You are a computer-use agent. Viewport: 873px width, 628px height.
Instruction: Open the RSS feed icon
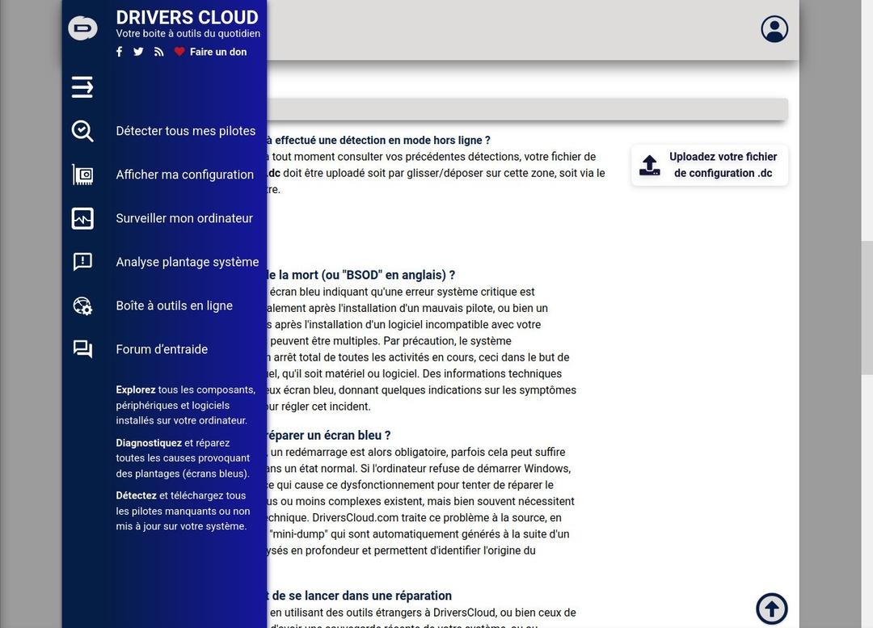(x=158, y=51)
